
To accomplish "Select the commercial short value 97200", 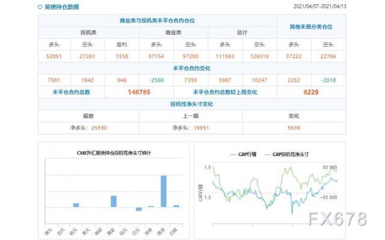I will click(191, 56).
